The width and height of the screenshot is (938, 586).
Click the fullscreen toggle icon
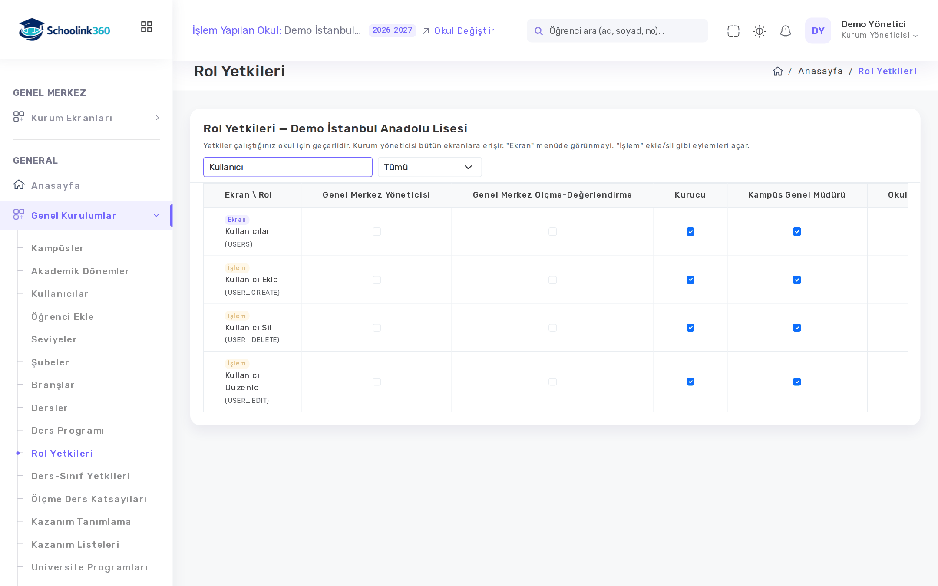tap(733, 31)
